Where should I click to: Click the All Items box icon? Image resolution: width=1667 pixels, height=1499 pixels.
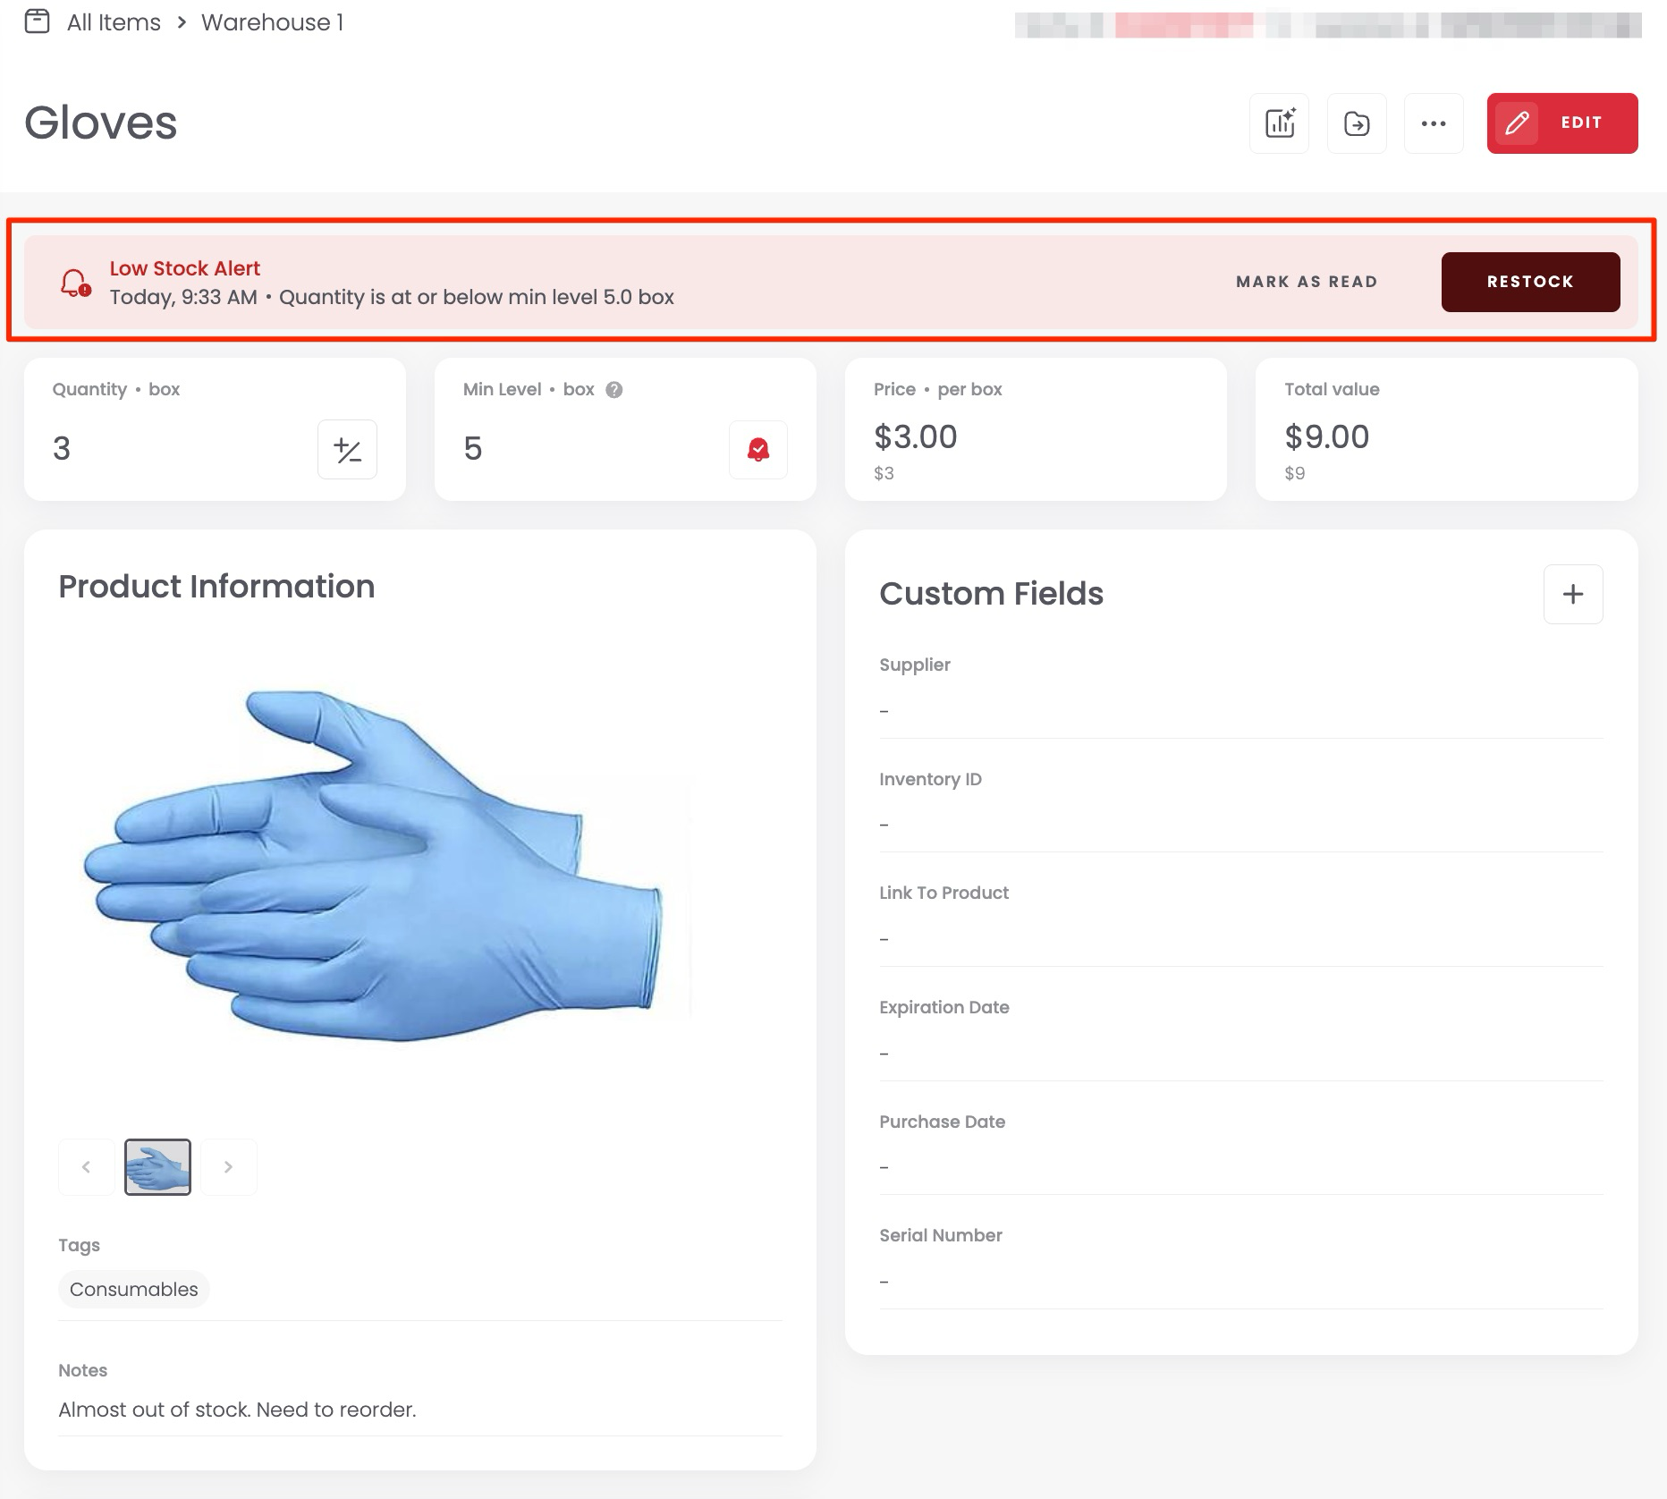(37, 21)
